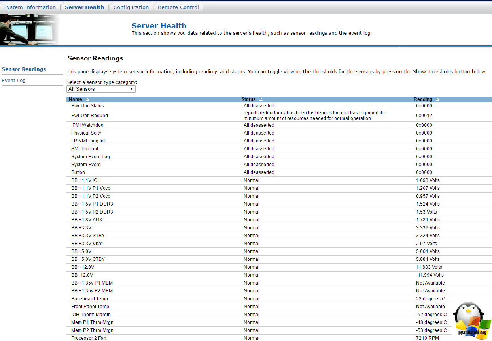The height and width of the screenshot is (341, 492).
Task: Click the BB +12.0V sensor row
Action: click(x=83, y=267)
